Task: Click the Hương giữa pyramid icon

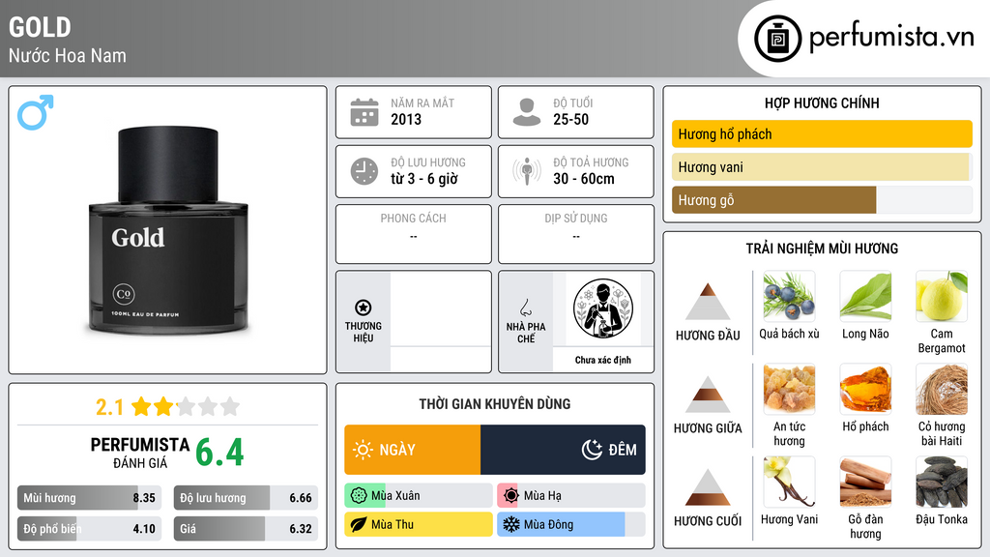Action: [708, 395]
